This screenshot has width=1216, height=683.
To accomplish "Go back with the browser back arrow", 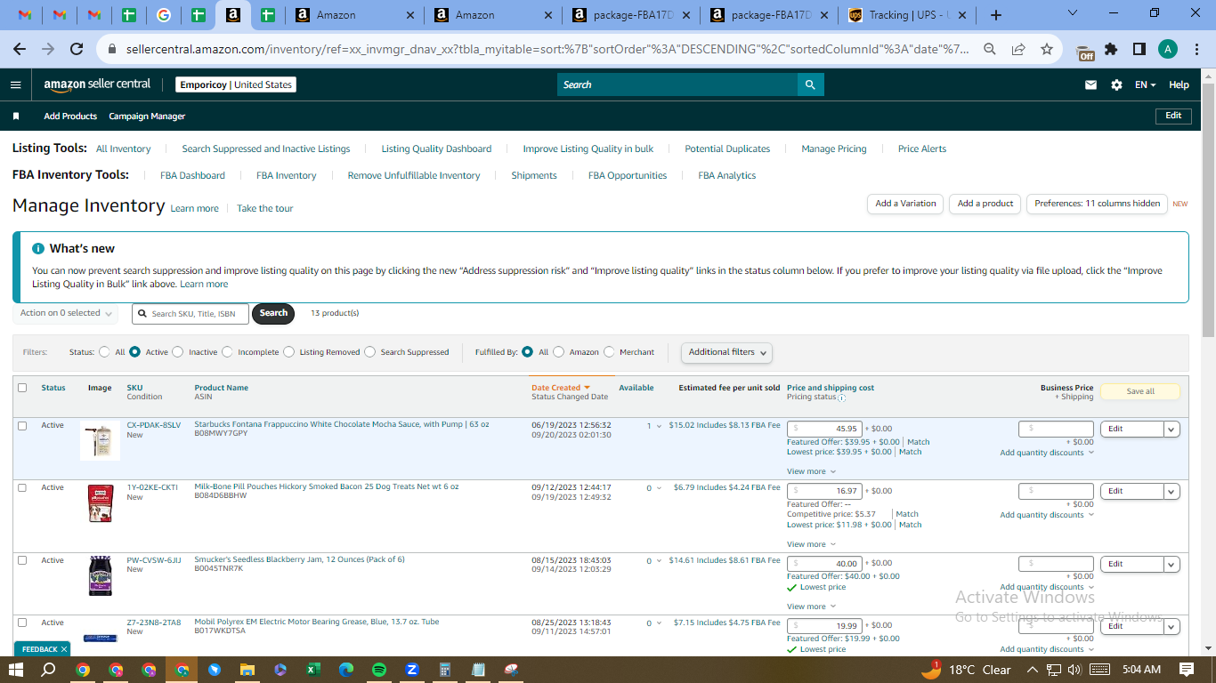I will [x=20, y=50].
